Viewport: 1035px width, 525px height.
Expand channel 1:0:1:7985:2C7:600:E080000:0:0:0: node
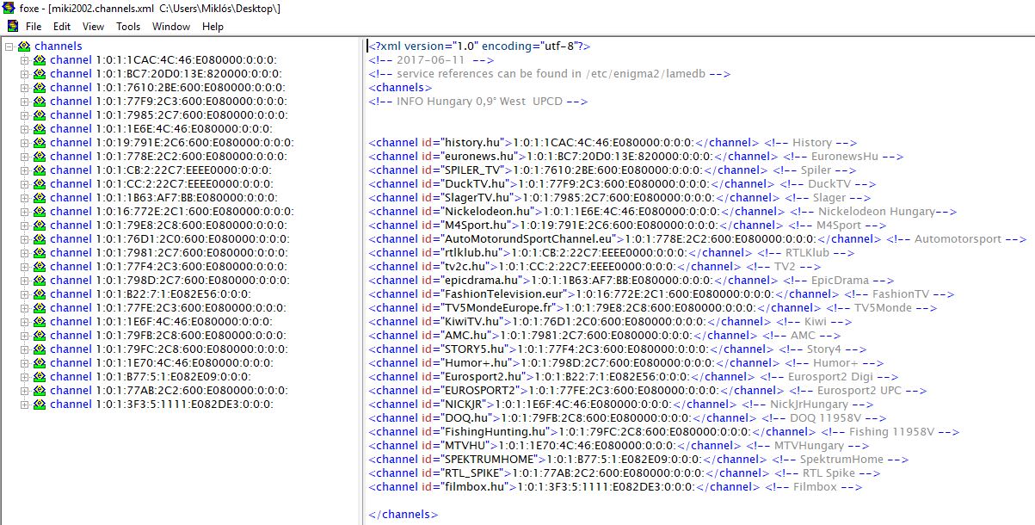pyautogui.click(x=25, y=115)
